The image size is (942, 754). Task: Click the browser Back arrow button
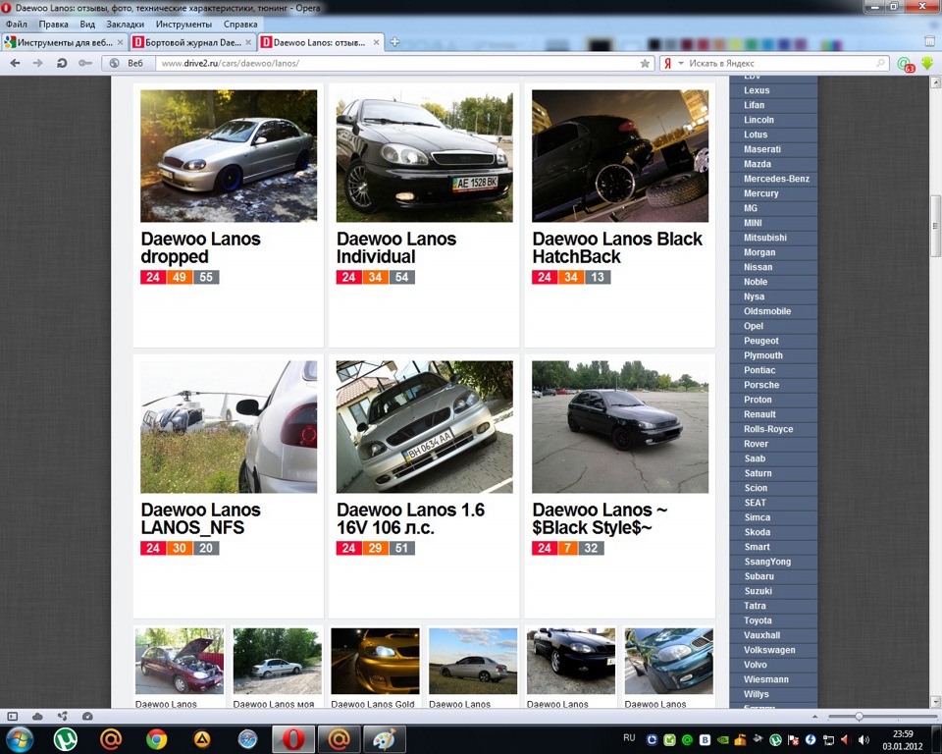click(15, 63)
